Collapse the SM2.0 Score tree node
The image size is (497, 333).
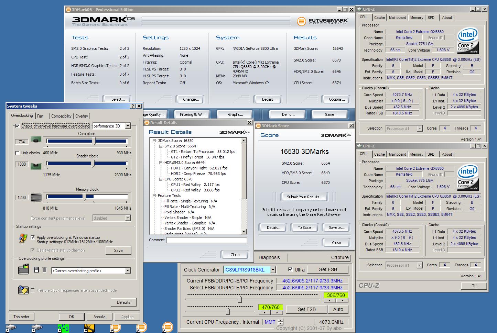[x=161, y=146]
